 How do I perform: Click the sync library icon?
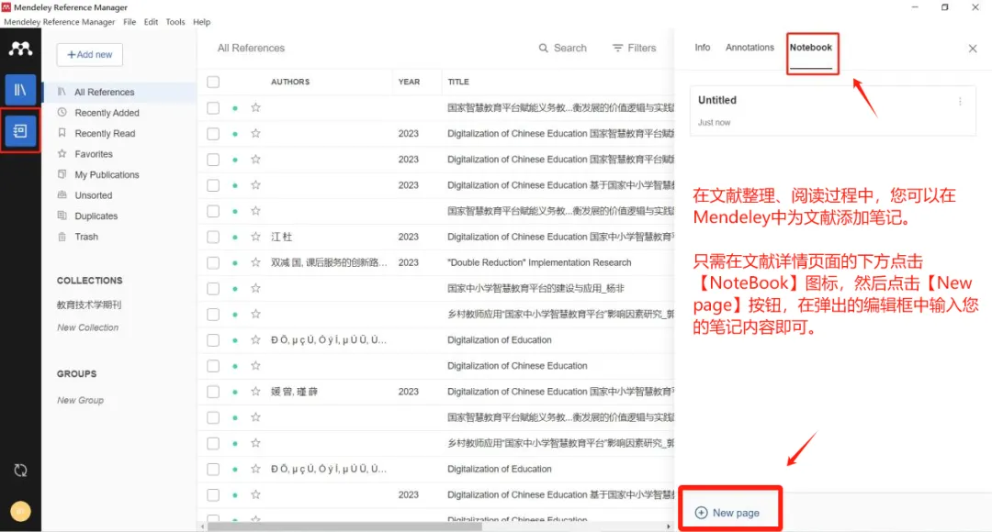coord(20,471)
